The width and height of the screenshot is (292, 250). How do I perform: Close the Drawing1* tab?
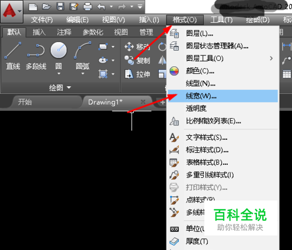pyautogui.click(x=143, y=102)
